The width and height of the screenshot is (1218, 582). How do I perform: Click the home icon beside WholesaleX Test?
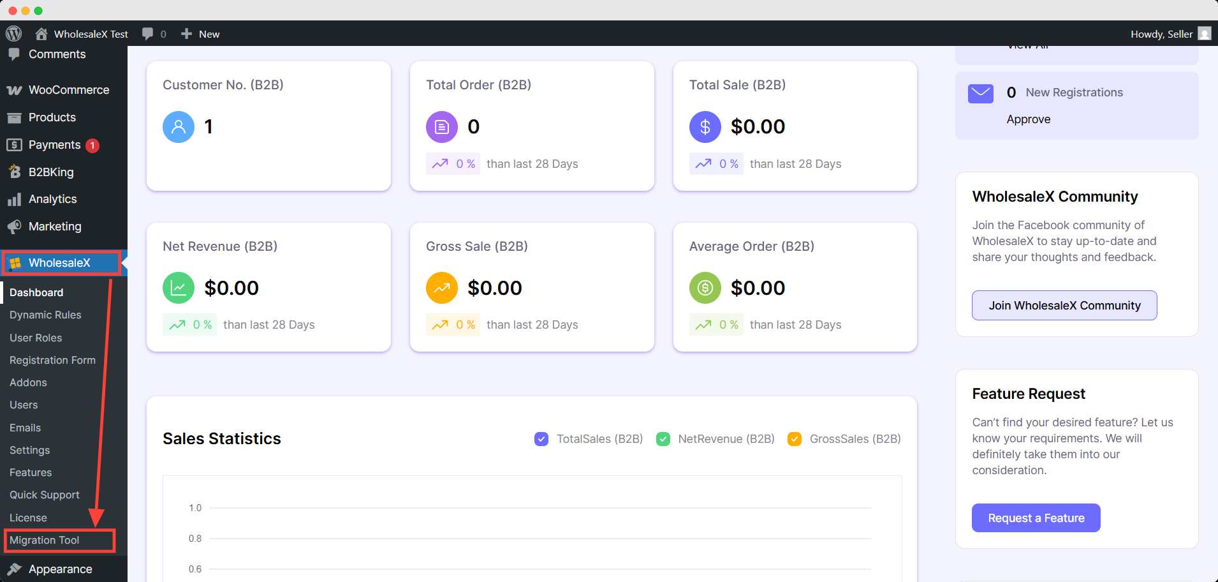pyautogui.click(x=41, y=34)
